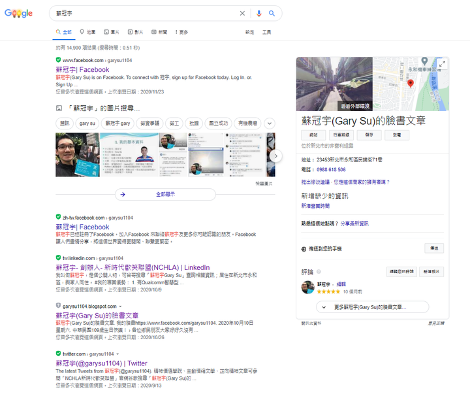Screen dimensions: 470x398
Task: Click 傳送 (Send) button
Action: pos(434,248)
